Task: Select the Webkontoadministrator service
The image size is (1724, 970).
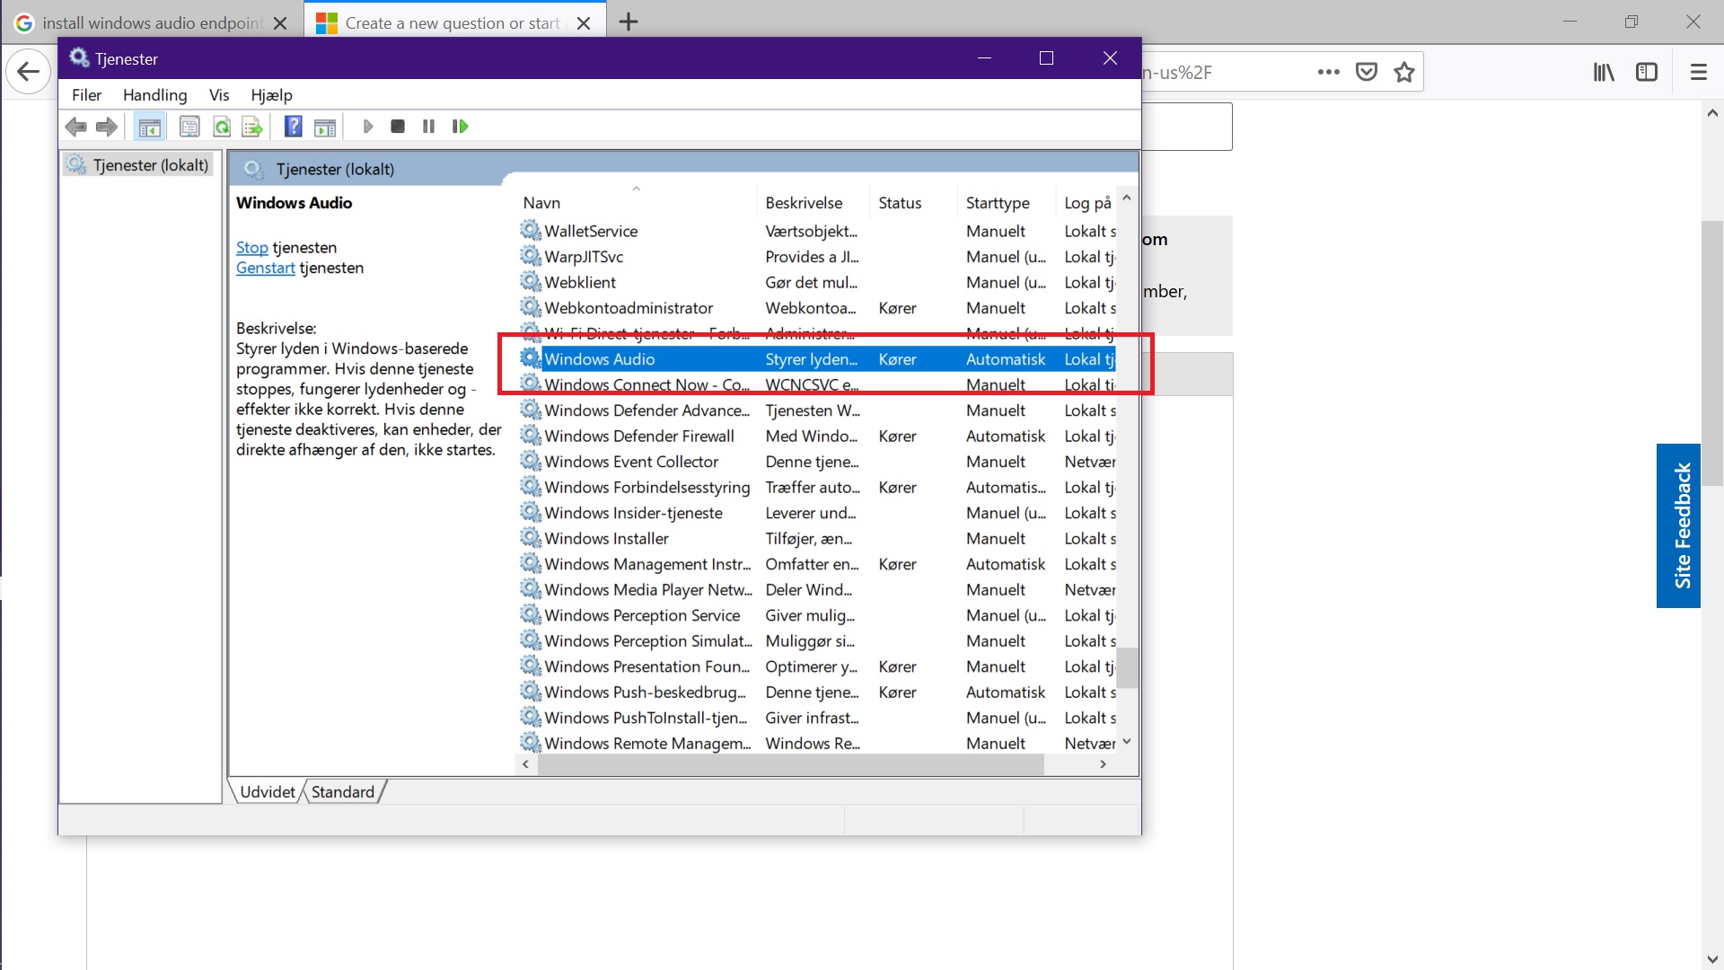Action: (817, 308)
